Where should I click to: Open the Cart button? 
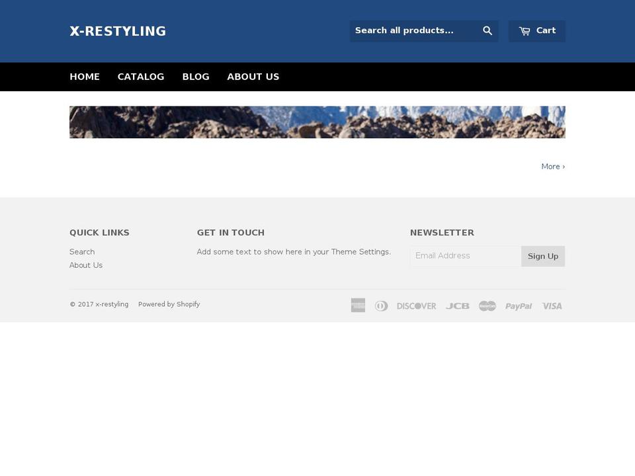click(x=537, y=31)
